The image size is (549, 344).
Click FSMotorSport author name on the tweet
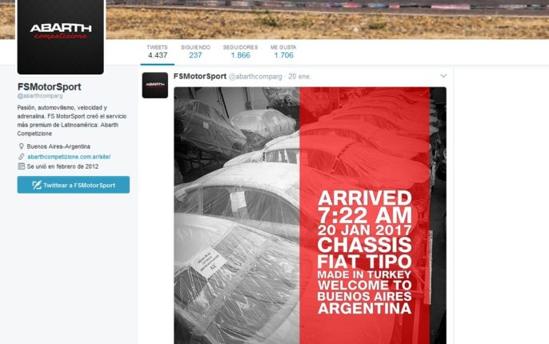[x=200, y=76]
